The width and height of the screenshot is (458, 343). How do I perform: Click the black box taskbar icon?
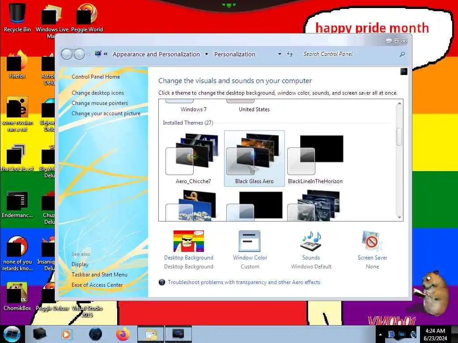pyautogui.click(x=39, y=334)
